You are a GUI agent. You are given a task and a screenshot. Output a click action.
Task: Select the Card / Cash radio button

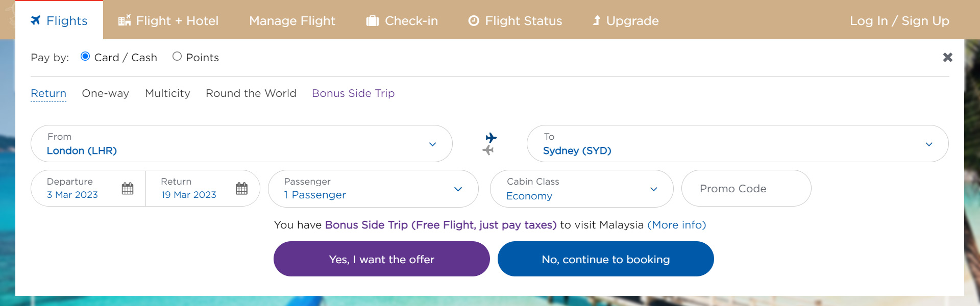[85, 56]
